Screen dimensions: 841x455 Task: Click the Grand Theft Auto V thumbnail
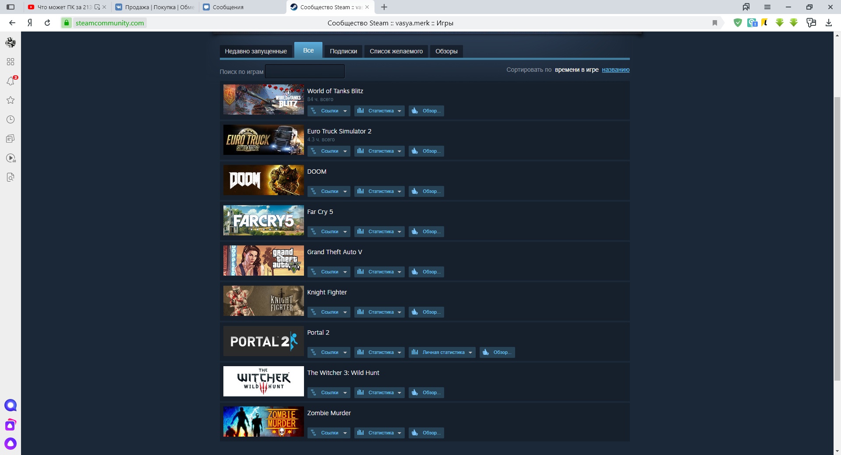pyautogui.click(x=264, y=261)
